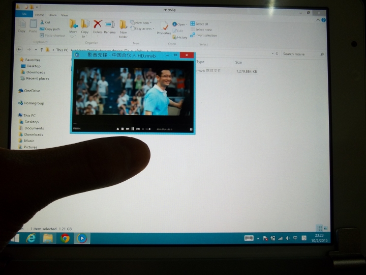This screenshot has width=366, height=275.
Task: Mute the player's speaker icon
Action: point(143,129)
